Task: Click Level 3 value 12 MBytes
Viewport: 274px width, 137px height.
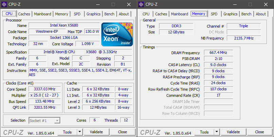Action: pos(98,107)
